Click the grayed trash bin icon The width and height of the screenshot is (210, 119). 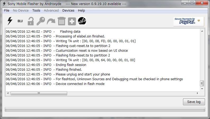click(62, 21)
